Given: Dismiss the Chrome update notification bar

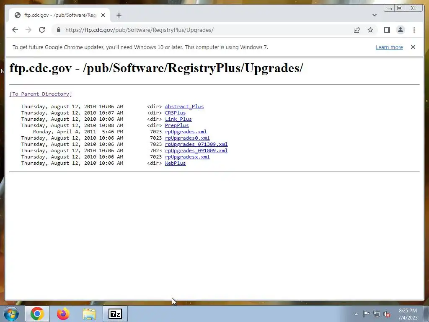Looking at the screenshot, I should [413, 47].
